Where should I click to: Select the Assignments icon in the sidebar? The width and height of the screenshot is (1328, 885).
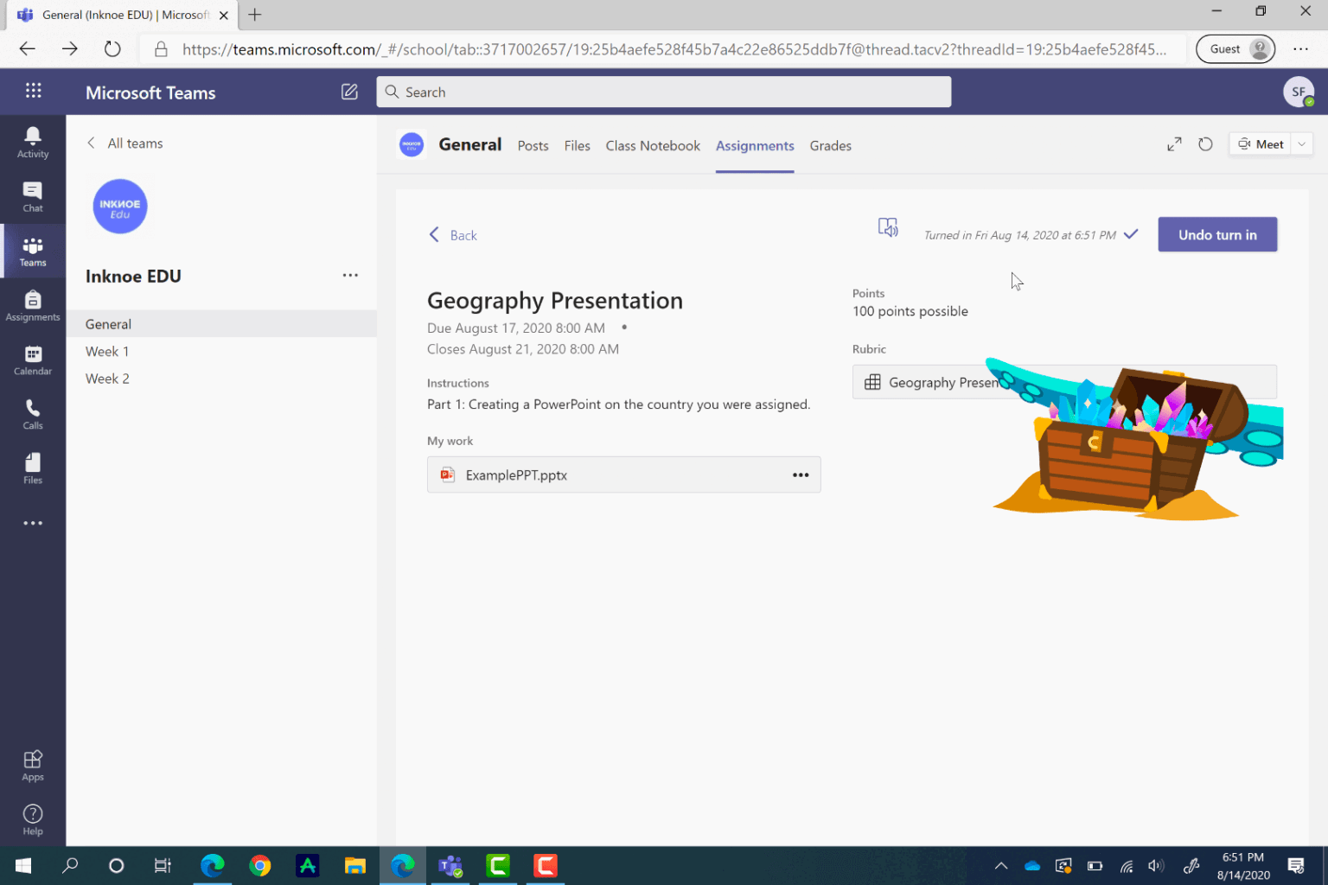(32, 305)
